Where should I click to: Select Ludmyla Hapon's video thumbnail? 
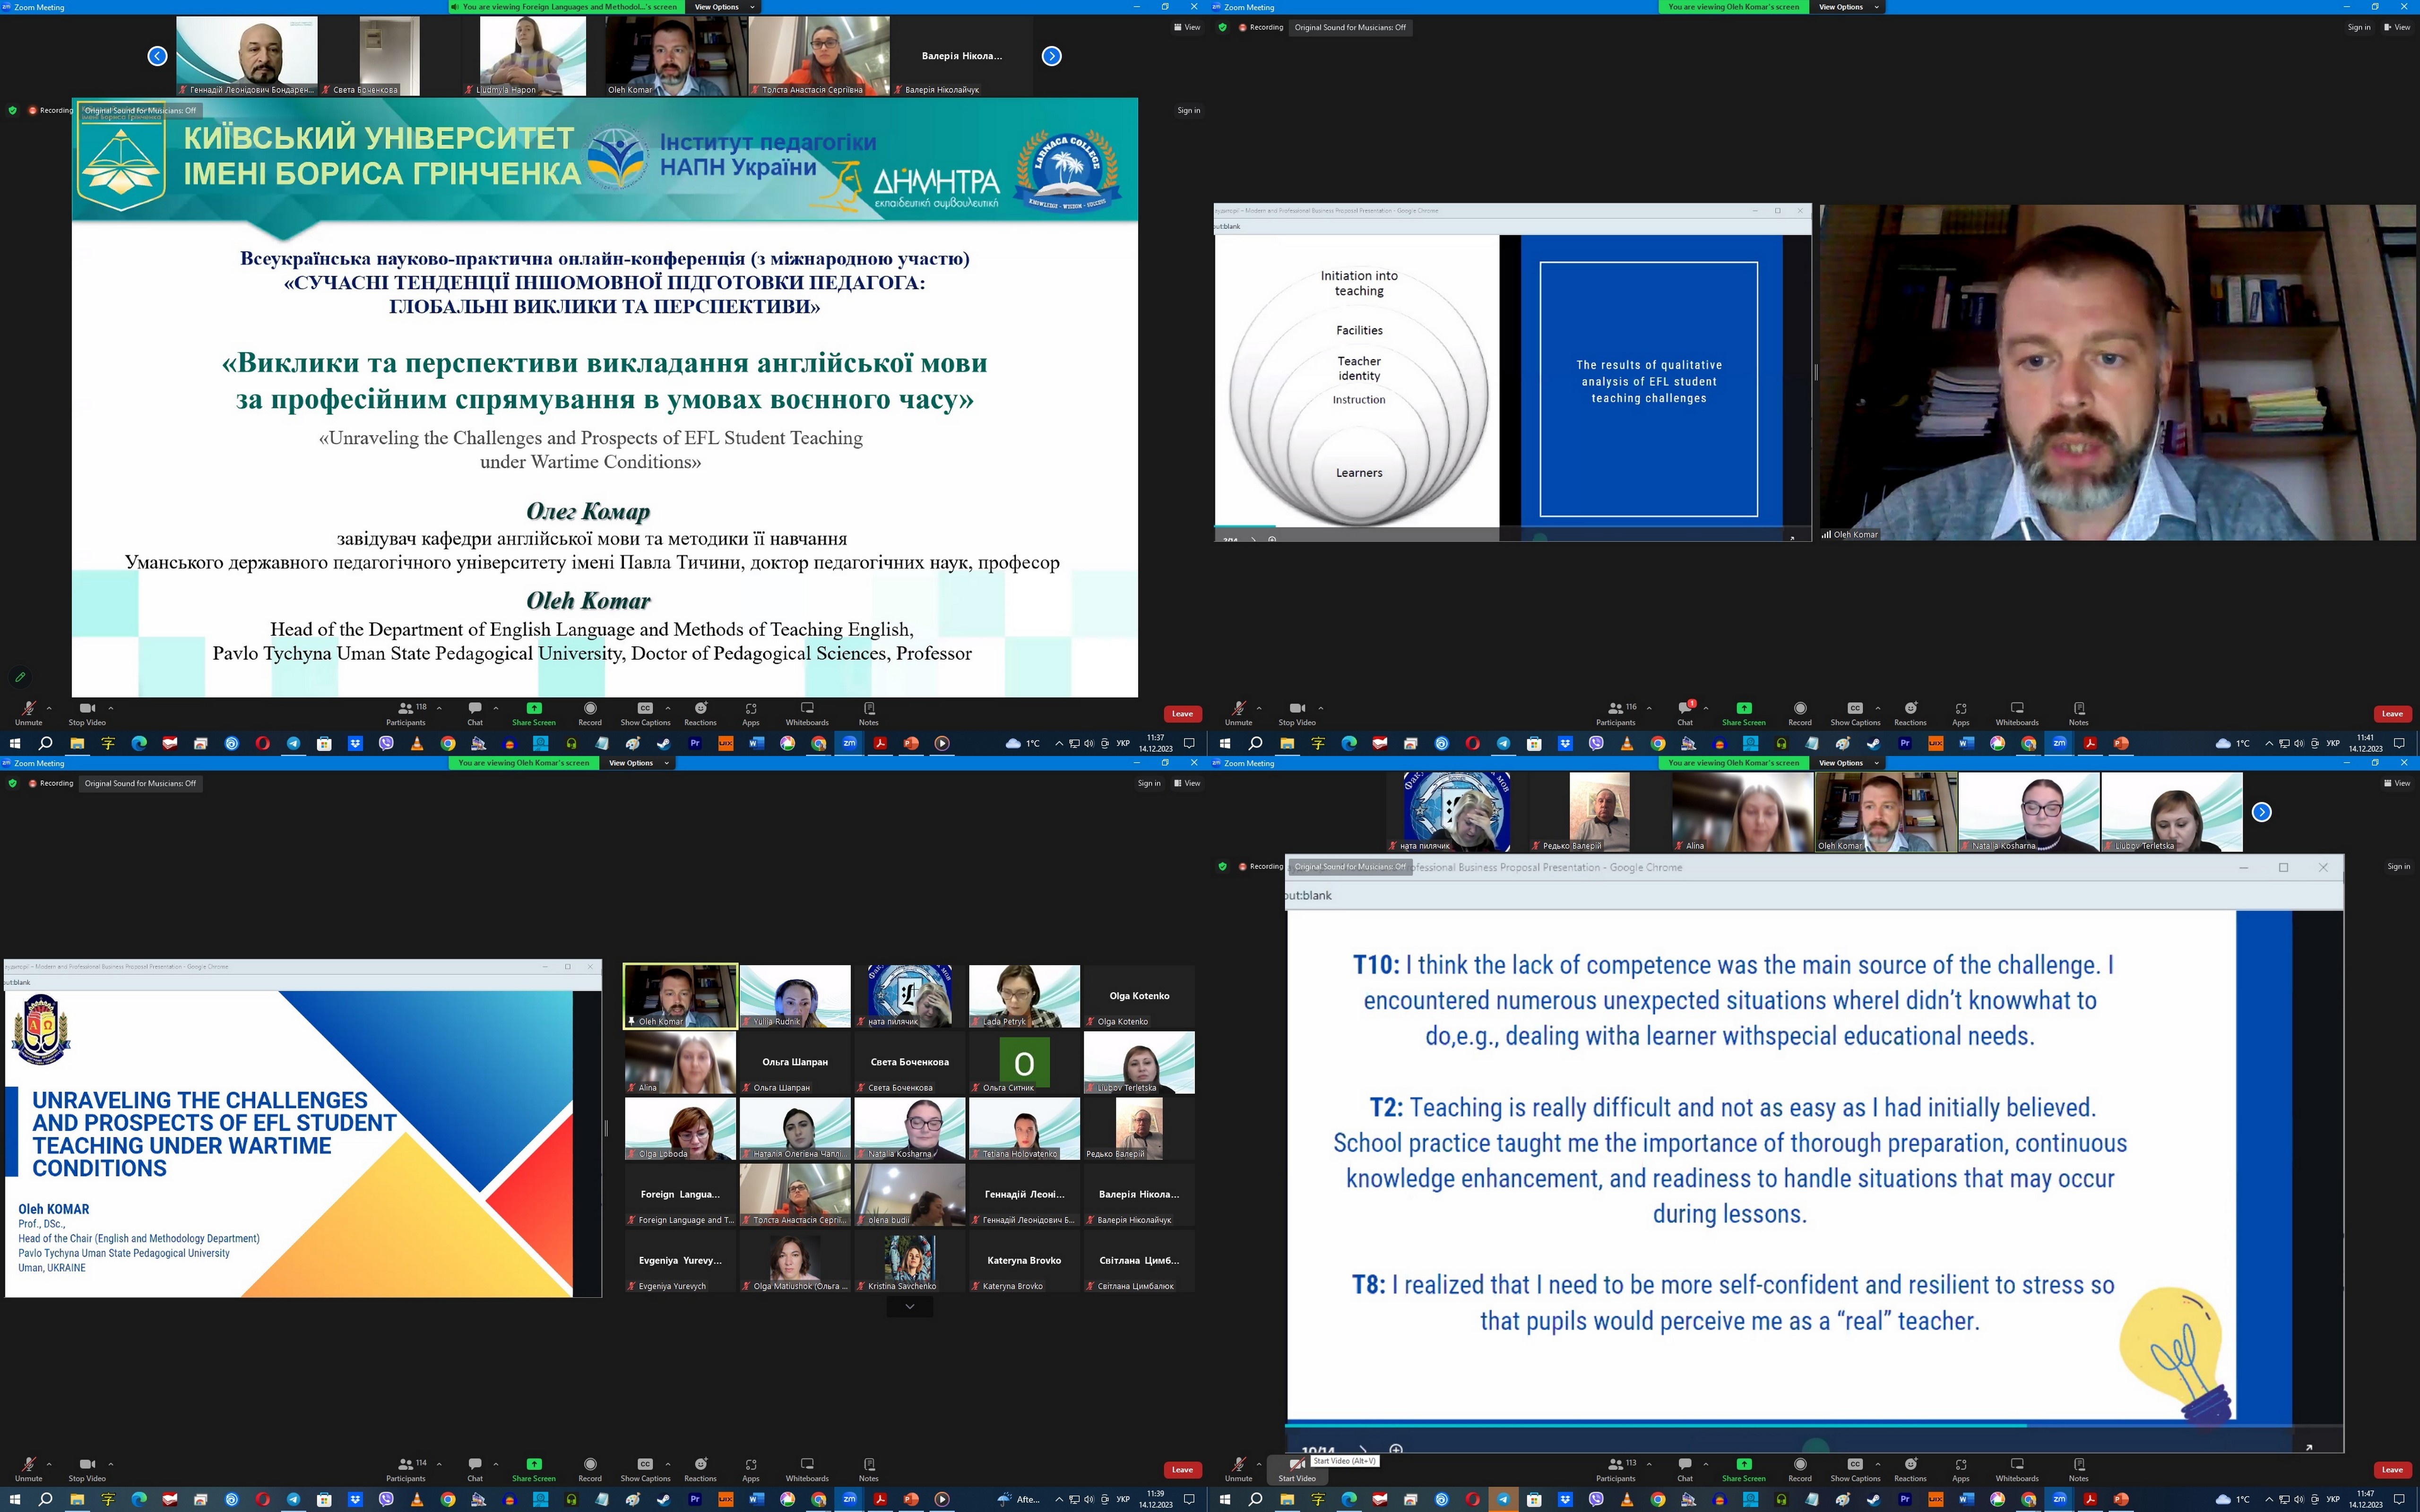click(532, 56)
